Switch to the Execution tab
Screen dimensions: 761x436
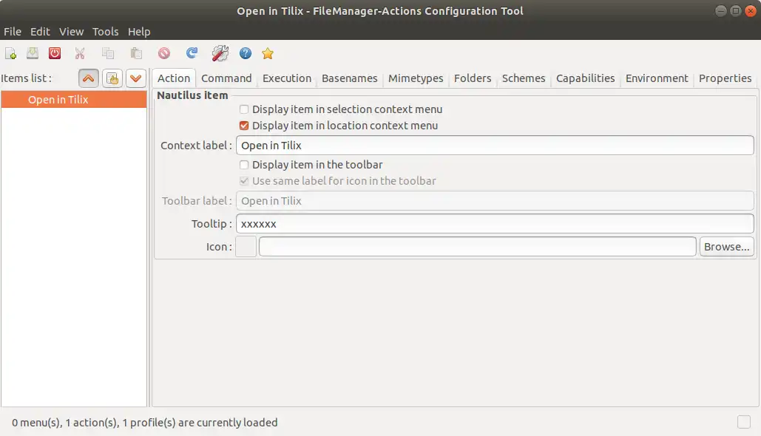[x=287, y=78]
